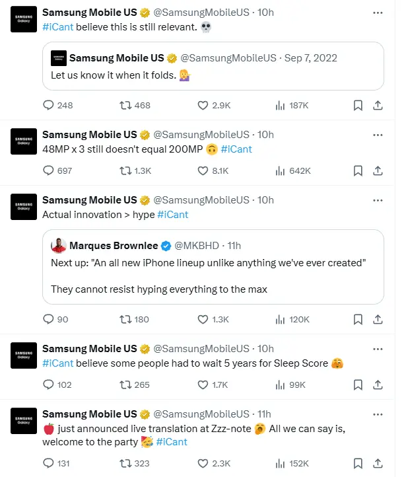Viewport: 408px width, 477px height.
Task: Open @SamsungMobileUS handle on Sleep Score tweet
Action: (201, 348)
